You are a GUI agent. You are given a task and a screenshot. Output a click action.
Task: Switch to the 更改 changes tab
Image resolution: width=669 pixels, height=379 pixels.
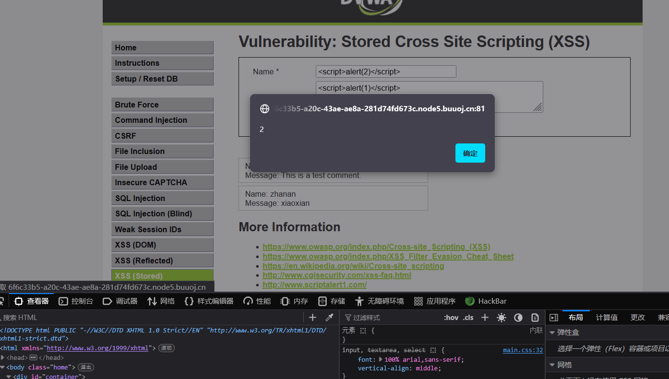tap(638, 318)
